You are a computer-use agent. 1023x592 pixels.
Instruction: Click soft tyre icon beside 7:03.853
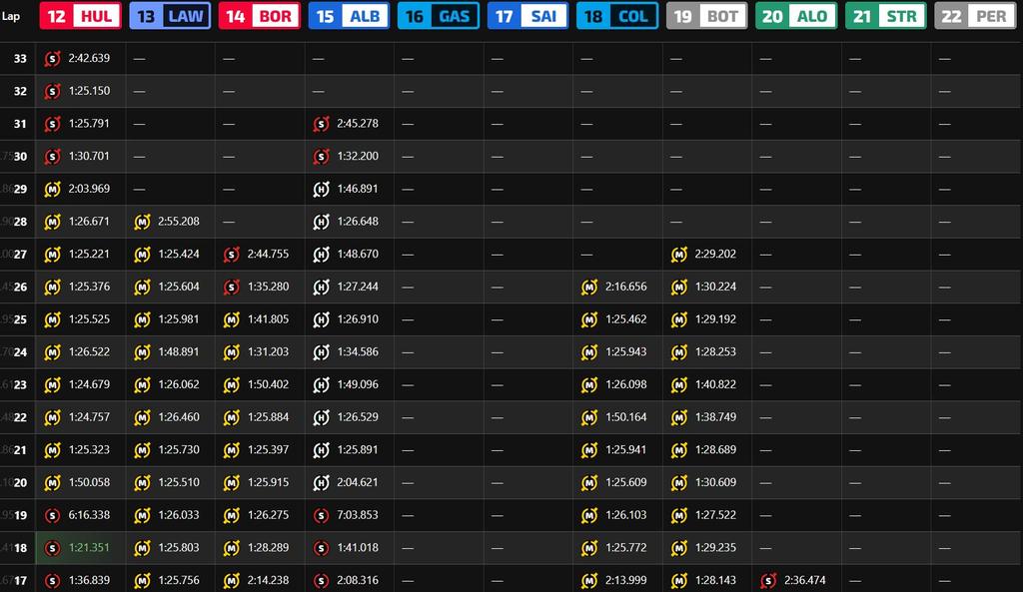click(321, 515)
